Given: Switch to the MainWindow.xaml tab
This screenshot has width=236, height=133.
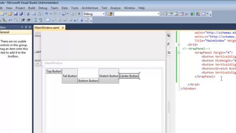Looking at the screenshot, I should pyautogui.click(x=47, y=28).
